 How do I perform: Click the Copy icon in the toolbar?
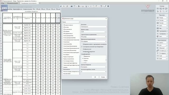pos(93,6)
